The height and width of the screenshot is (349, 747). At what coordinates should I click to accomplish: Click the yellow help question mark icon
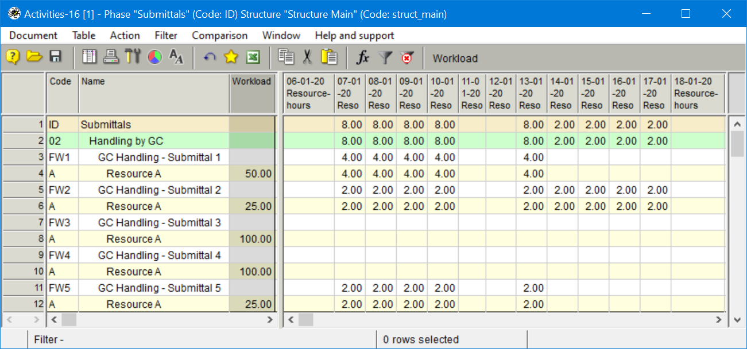click(13, 57)
